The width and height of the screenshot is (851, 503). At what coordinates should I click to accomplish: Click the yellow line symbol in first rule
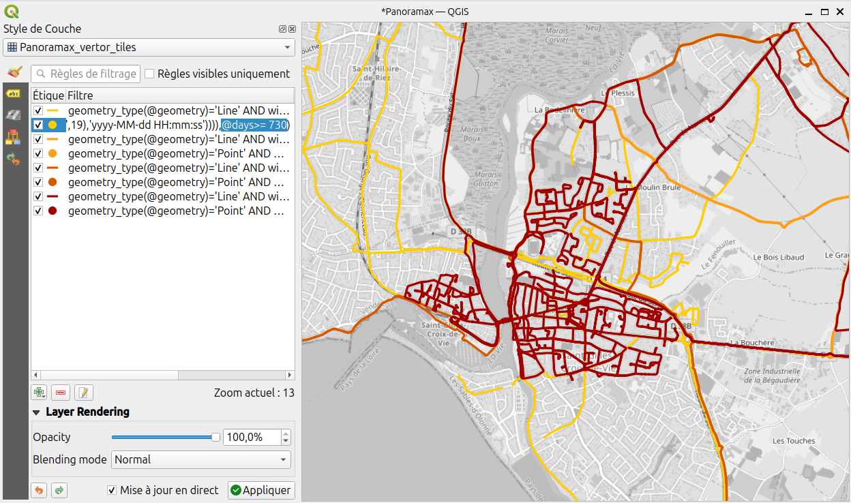pyautogui.click(x=53, y=110)
